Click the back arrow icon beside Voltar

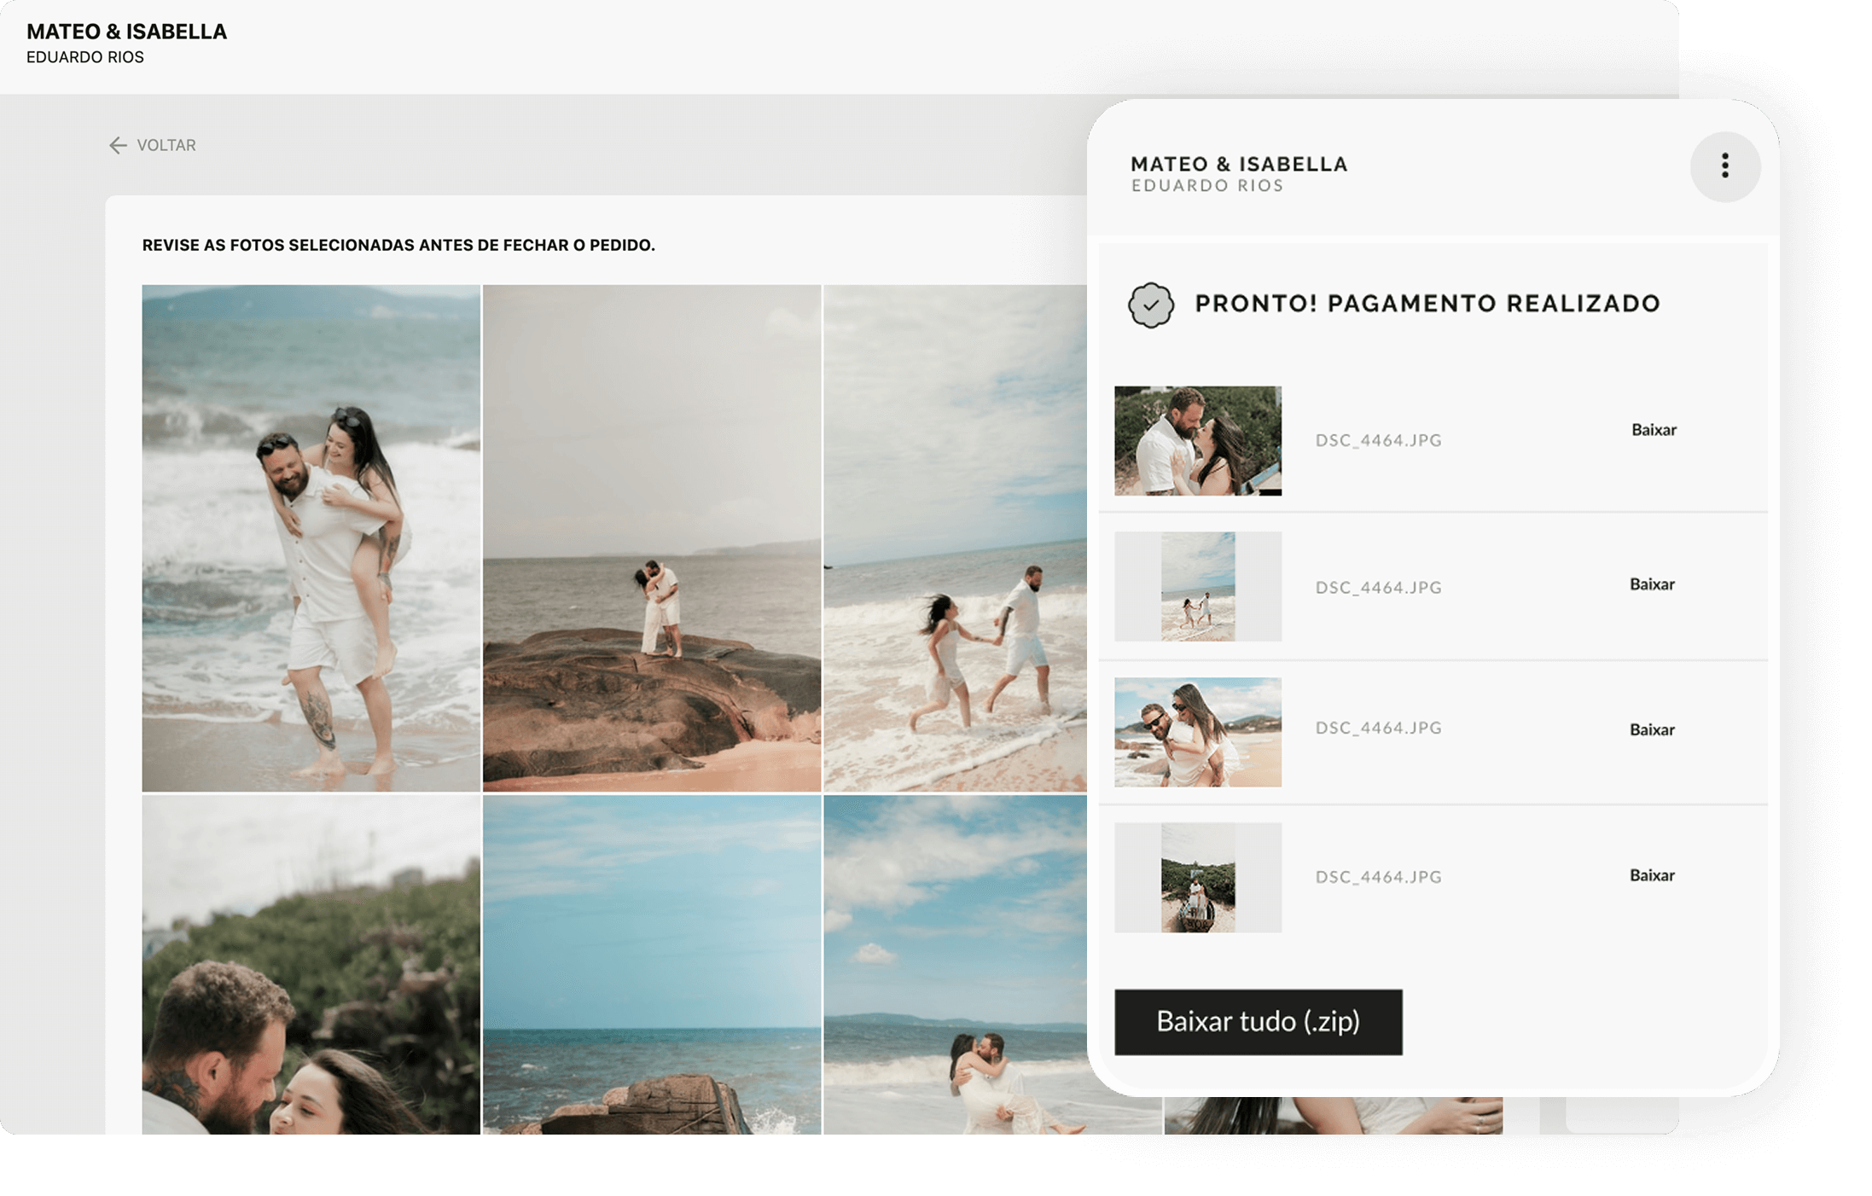[x=118, y=145]
